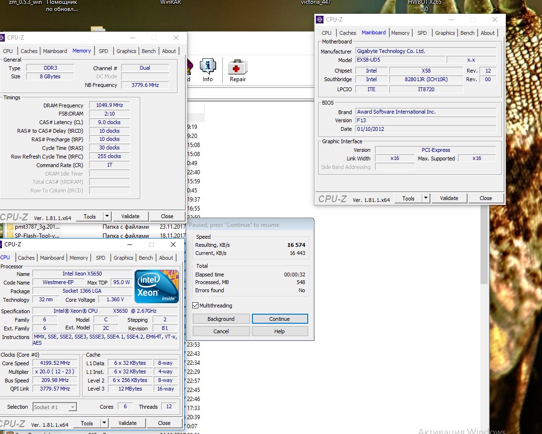Click Validate in Memory CPU-Z window
This screenshot has height=434, width=542.
click(x=130, y=216)
